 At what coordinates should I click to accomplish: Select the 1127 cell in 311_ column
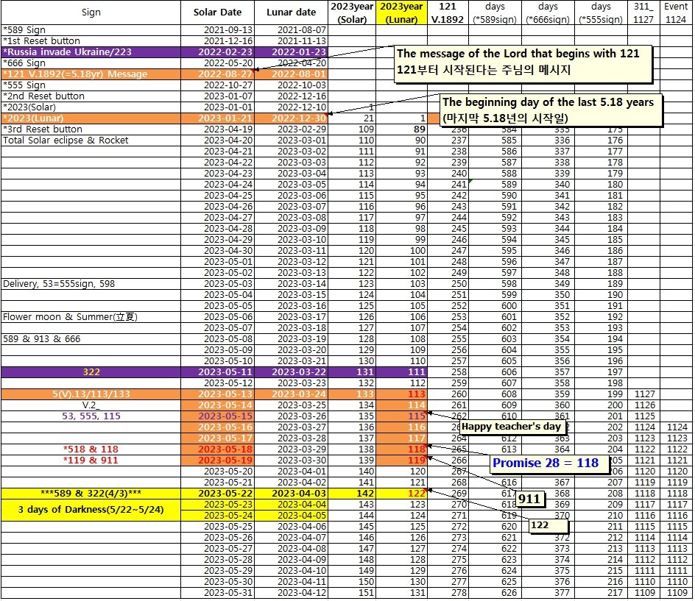[643, 394]
